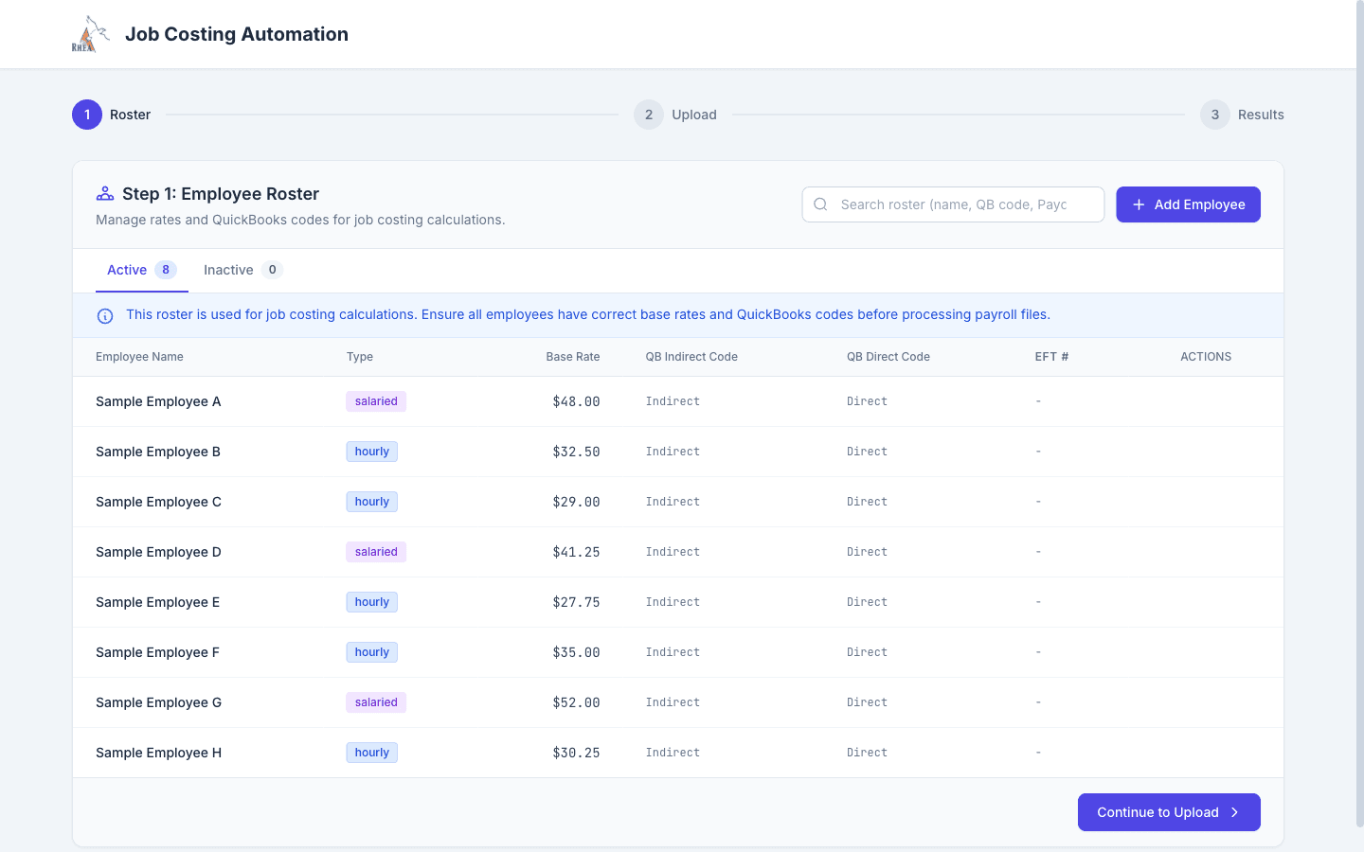Click the Indirect code for Sample Employee C
Image resolution: width=1364 pixels, height=852 pixels.
click(673, 502)
